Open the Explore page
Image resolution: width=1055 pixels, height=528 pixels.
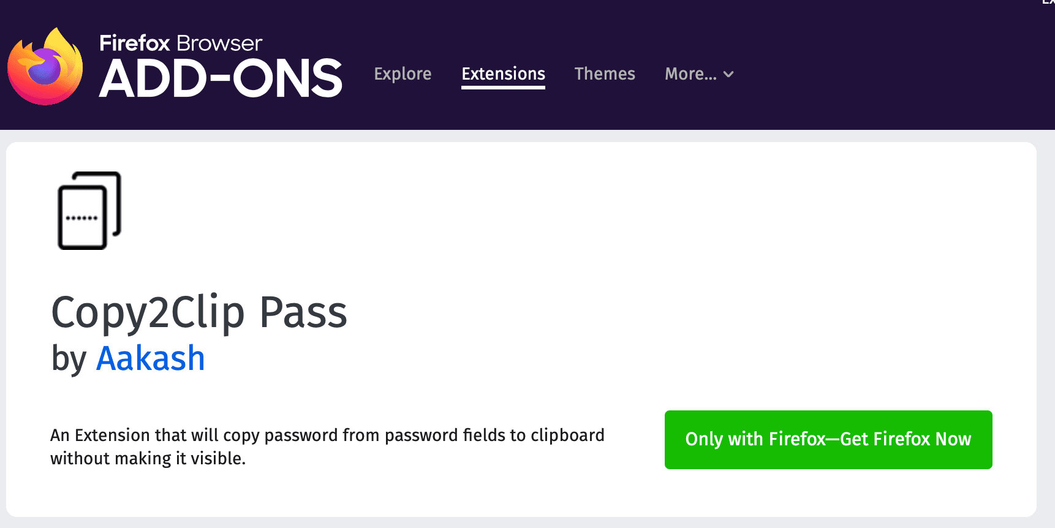[x=403, y=74]
